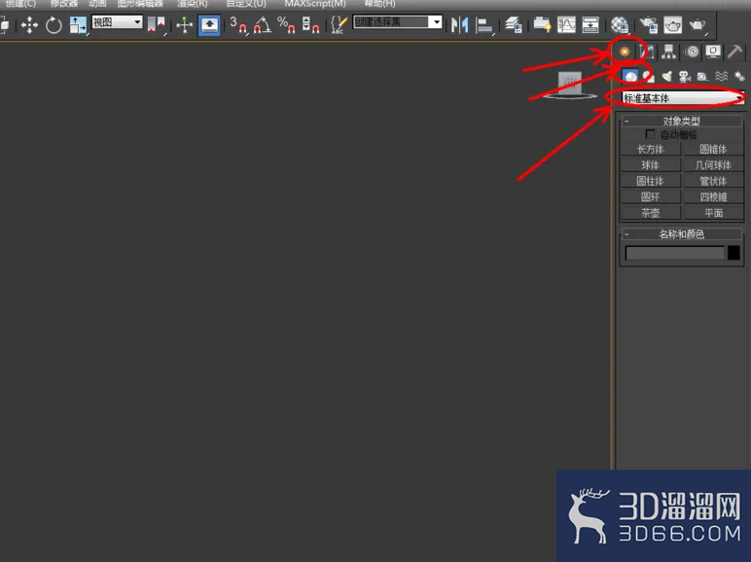Open the Rendered Frame Window teapot icon
751x562 pixels.
[672, 25]
